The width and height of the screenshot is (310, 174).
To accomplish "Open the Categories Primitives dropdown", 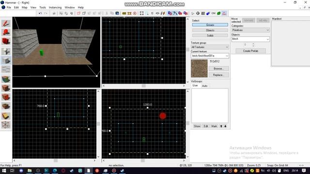I will 250,30.
